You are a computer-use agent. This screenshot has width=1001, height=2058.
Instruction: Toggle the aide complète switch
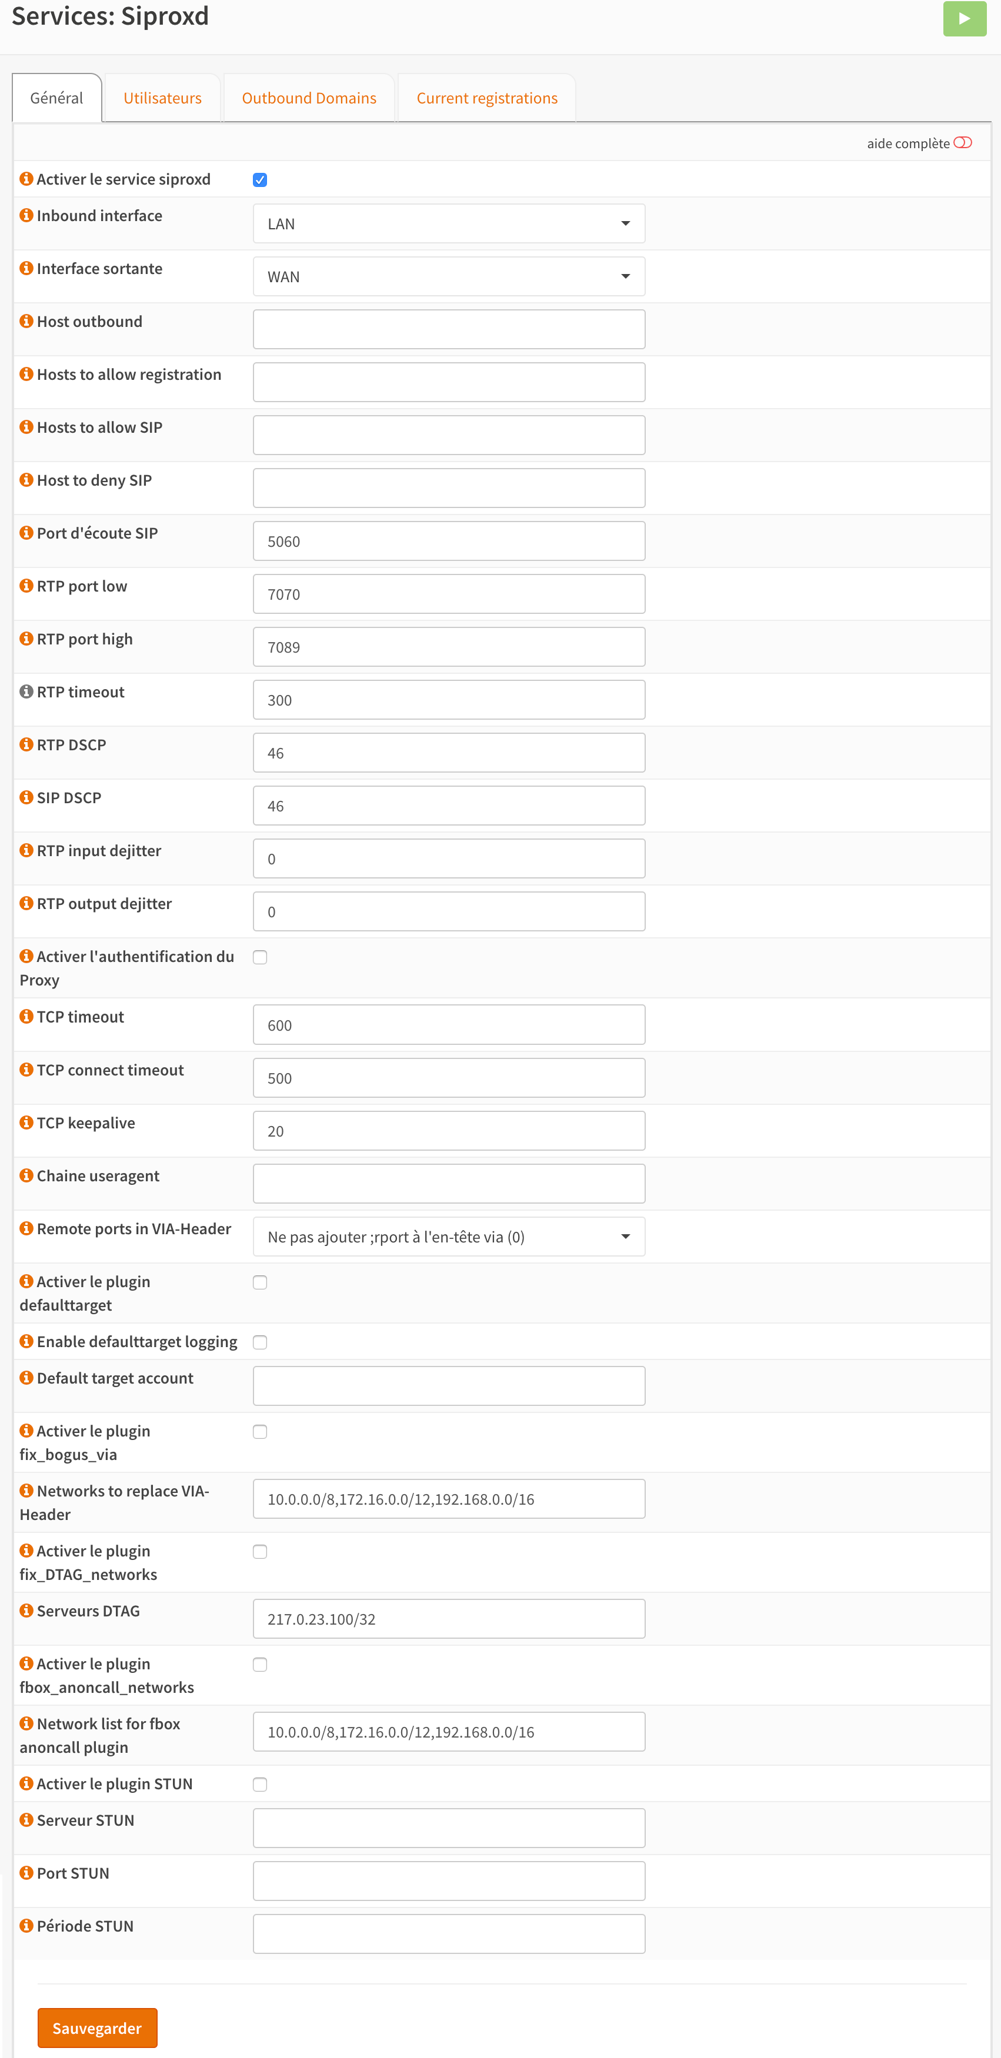coord(962,143)
